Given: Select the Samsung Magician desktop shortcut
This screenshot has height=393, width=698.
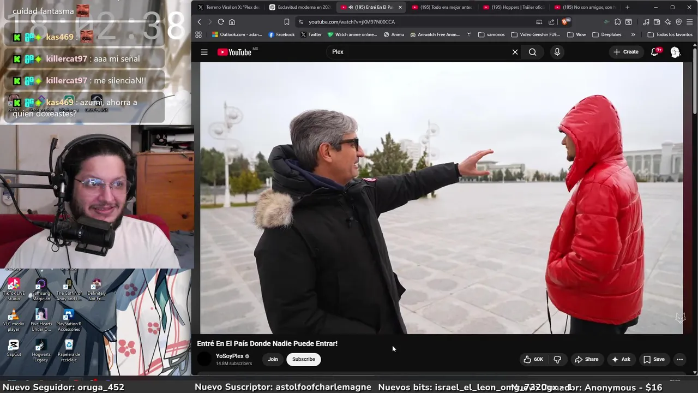Looking at the screenshot, I should coord(41,289).
